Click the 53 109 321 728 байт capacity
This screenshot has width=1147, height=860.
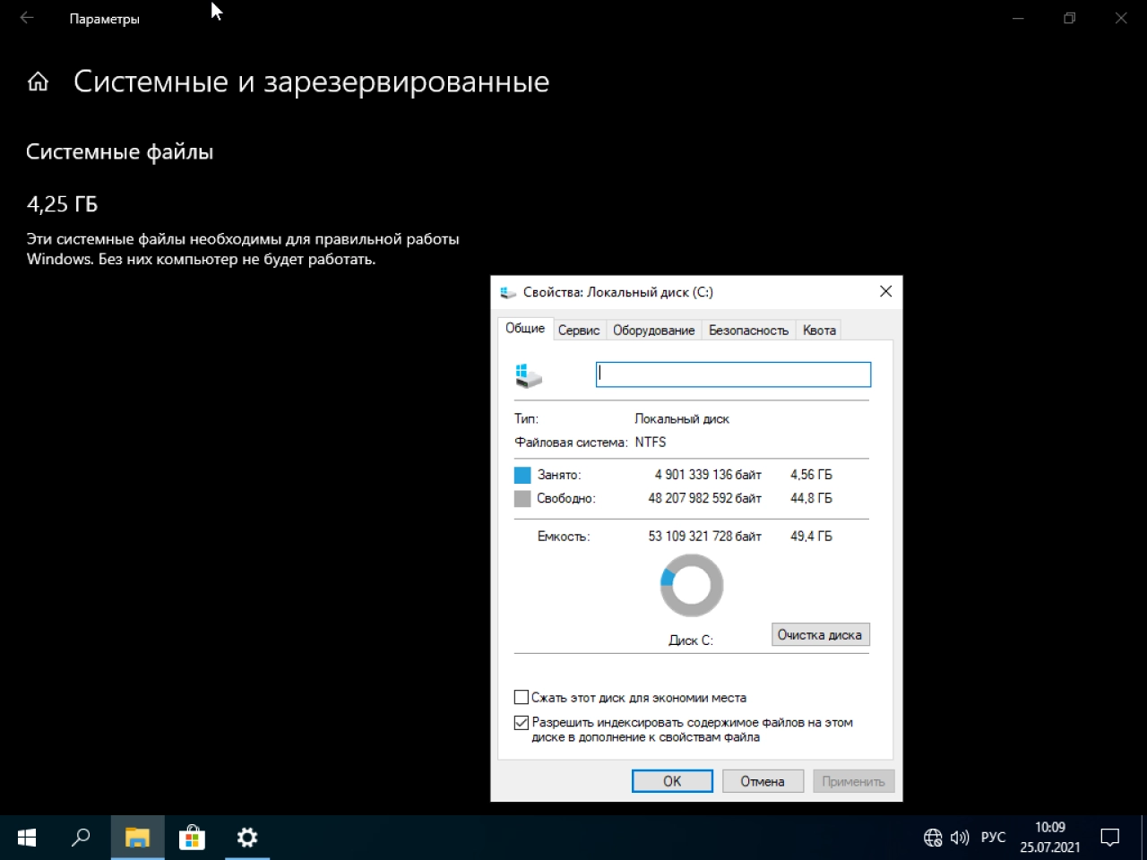click(704, 536)
